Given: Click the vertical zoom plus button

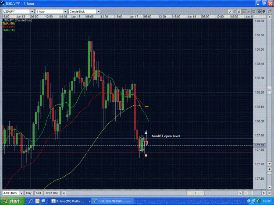Looking at the screenshot, I should coord(269,169).
